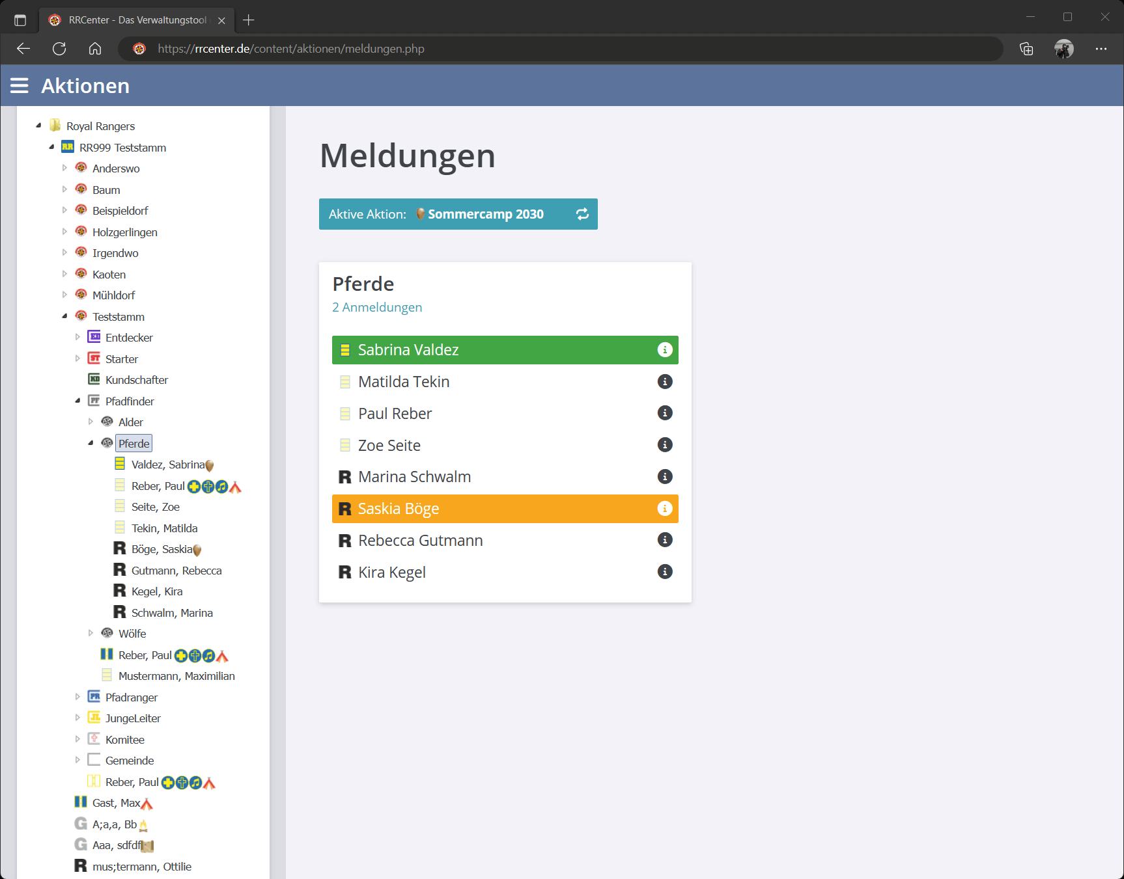Toggle registration for Paul Reber
The height and width of the screenshot is (879, 1124).
[395, 414]
